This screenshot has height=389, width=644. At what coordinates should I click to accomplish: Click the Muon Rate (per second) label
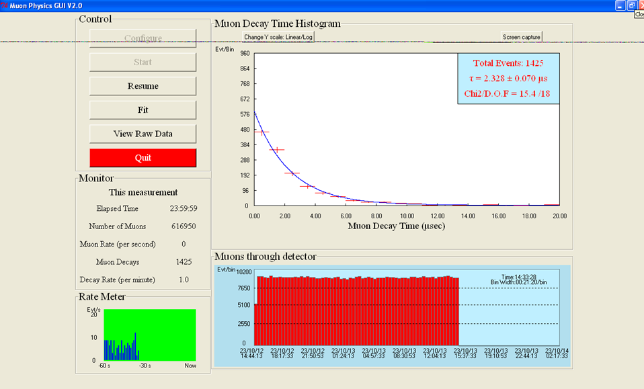pos(118,244)
